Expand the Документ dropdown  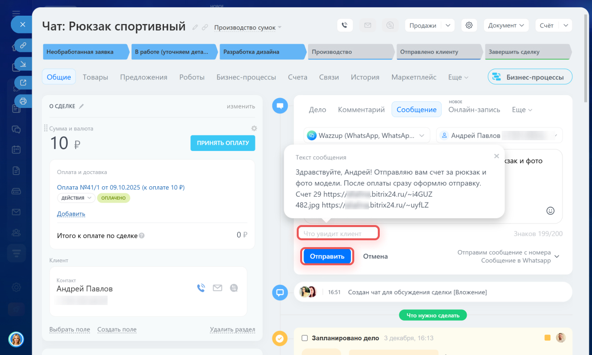click(506, 25)
